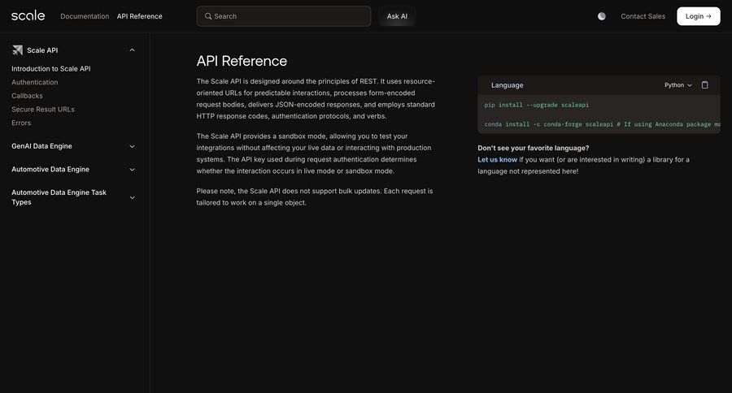Viewport: 732px width, 393px height.
Task: Expand the Automotive Data Engine section
Action: coord(132,170)
